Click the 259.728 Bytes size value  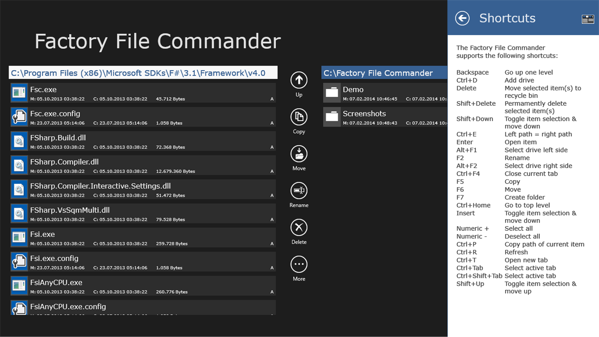click(x=172, y=244)
